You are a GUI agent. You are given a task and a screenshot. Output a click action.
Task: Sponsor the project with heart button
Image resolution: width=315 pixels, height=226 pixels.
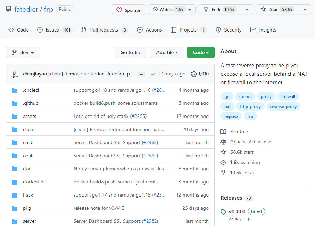[128, 10]
